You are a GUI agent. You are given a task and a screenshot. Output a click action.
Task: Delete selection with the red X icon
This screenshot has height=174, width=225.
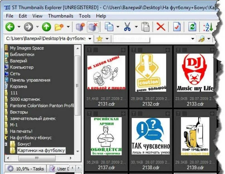point(161,27)
